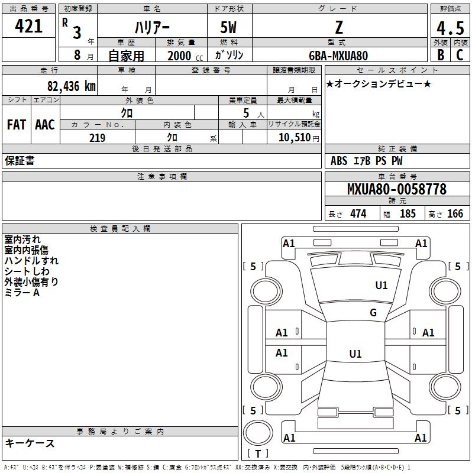Image resolution: width=472 pixels, height=473 pixels.
Task: Select chassis number MXUA80-0058778
Action: [x=397, y=189]
